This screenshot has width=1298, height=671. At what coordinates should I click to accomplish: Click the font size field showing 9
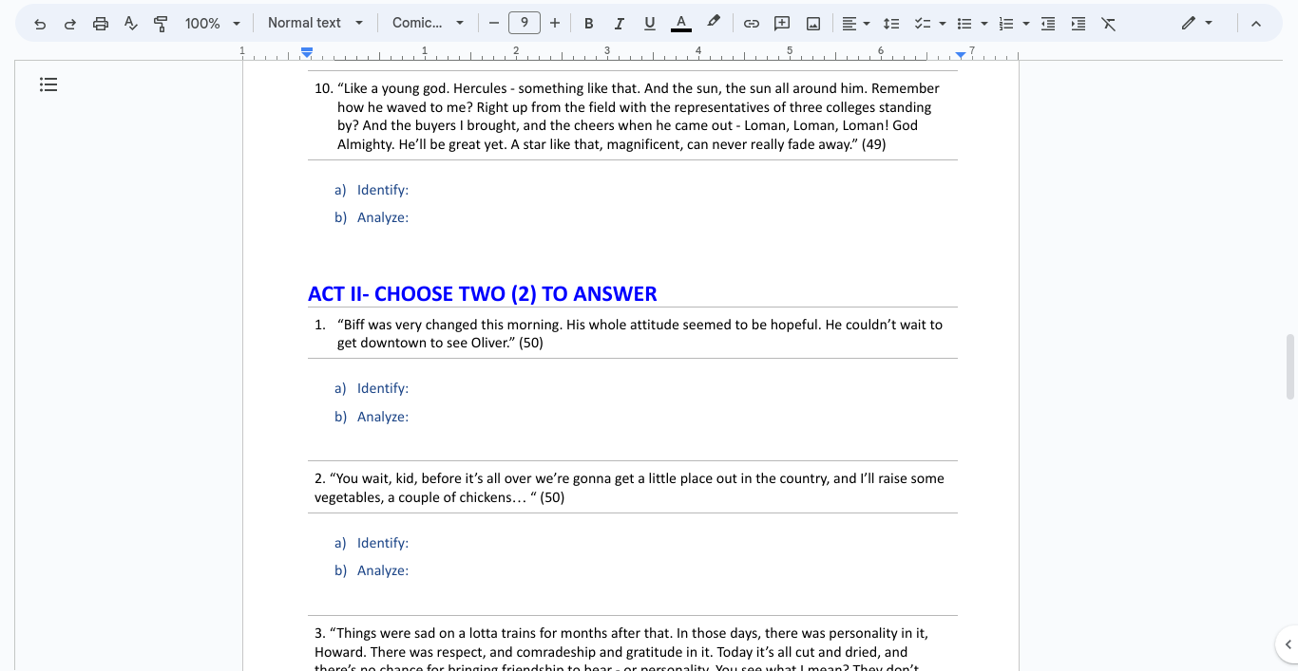click(x=525, y=24)
